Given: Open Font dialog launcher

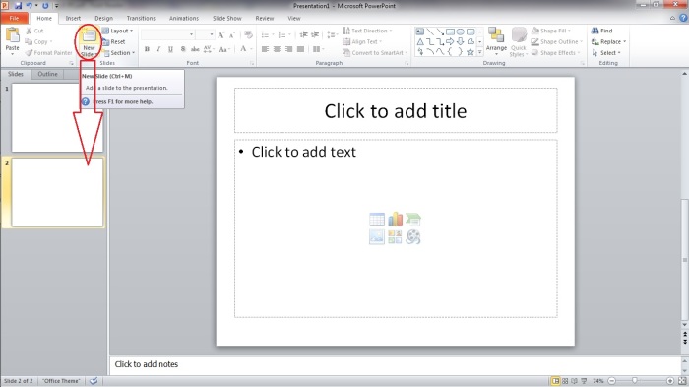Looking at the screenshot, I should coord(252,64).
